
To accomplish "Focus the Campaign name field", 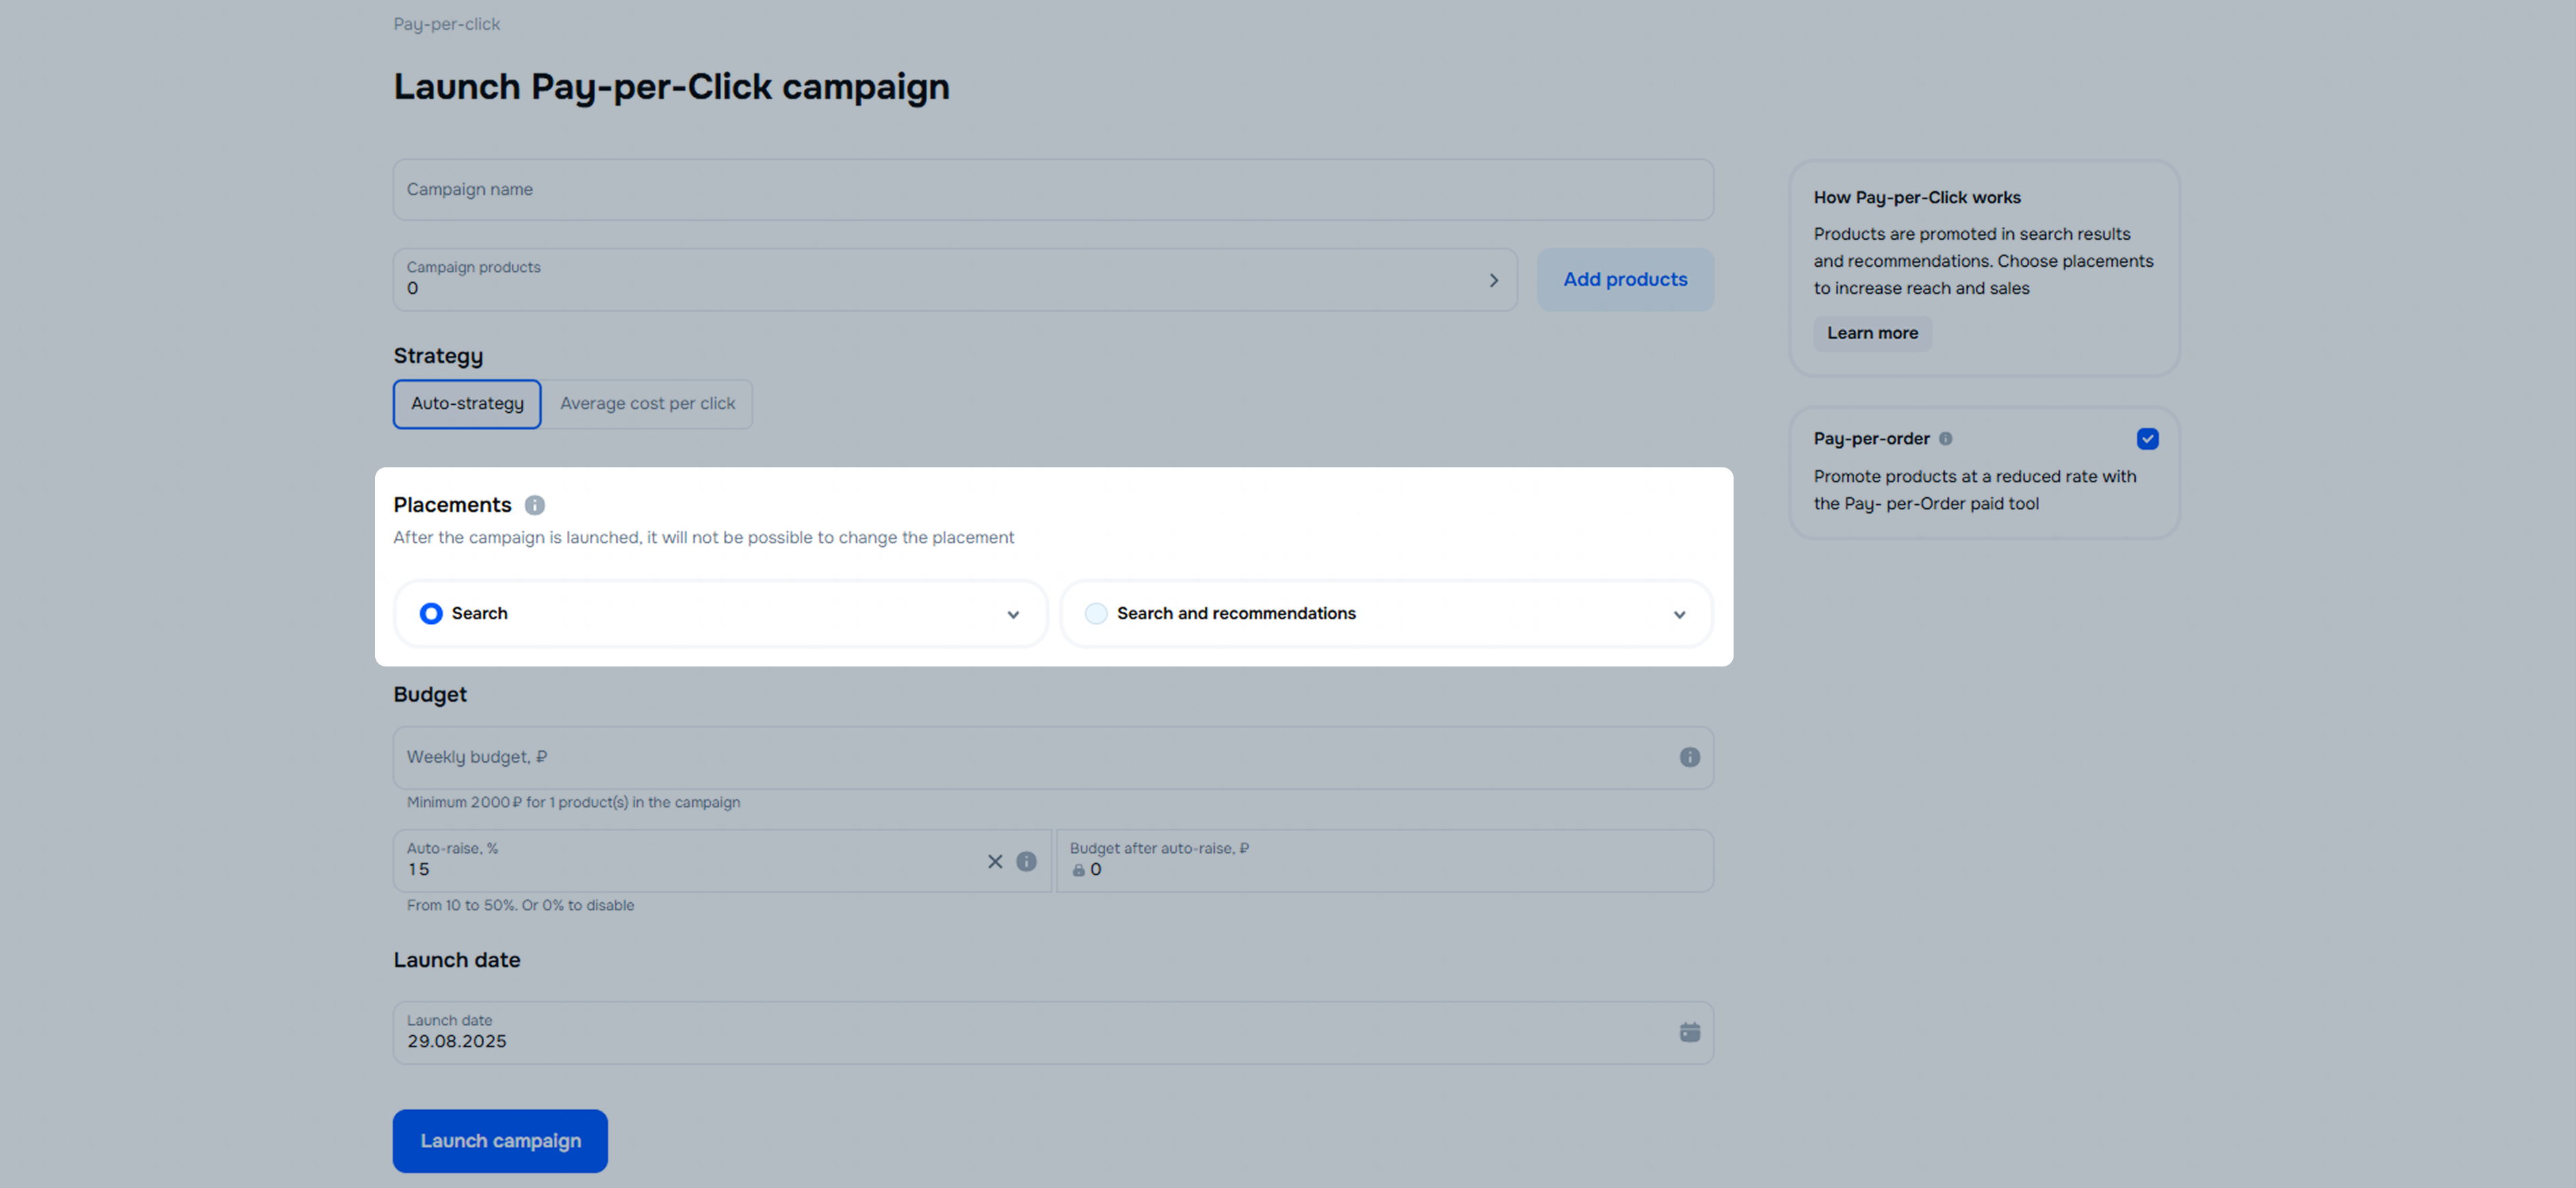I will pyautogui.click(x=1053, y=190).
